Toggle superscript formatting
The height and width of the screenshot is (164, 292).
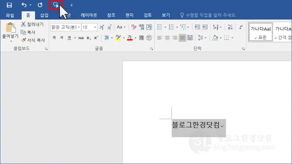(x=96, y=38)
